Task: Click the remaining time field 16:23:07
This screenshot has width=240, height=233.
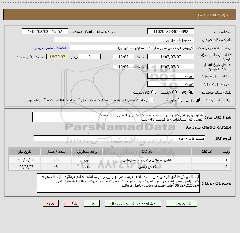Action: (57, 57)
